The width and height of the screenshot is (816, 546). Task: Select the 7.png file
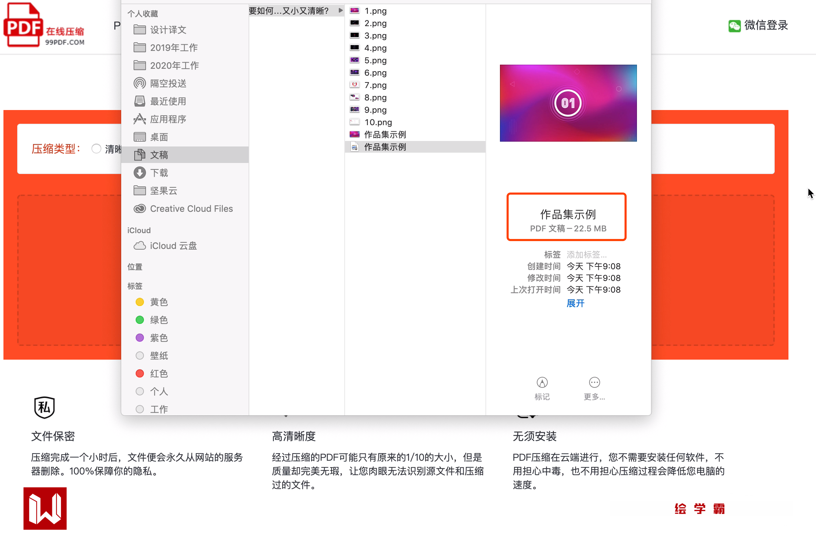375,85
